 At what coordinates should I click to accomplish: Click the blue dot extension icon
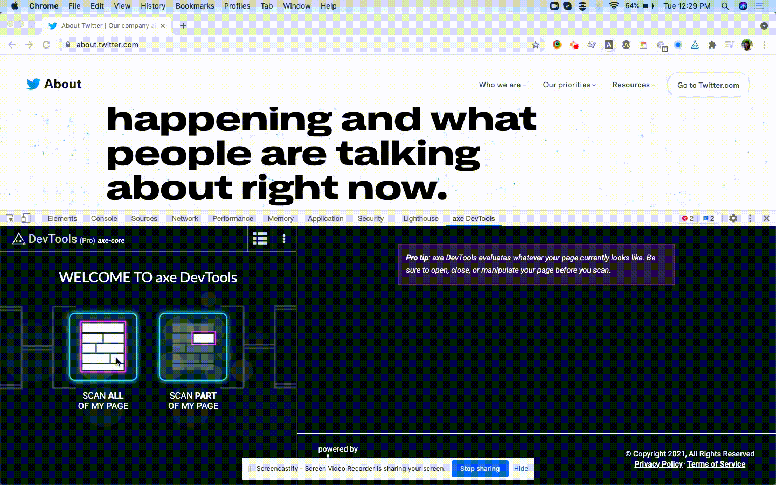click(x=678, y=45)
